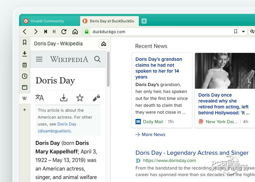Viewport: 255px width, 182px height.
Task: Open Wikipedia search magnifier icon
Action: click(97, 59)
